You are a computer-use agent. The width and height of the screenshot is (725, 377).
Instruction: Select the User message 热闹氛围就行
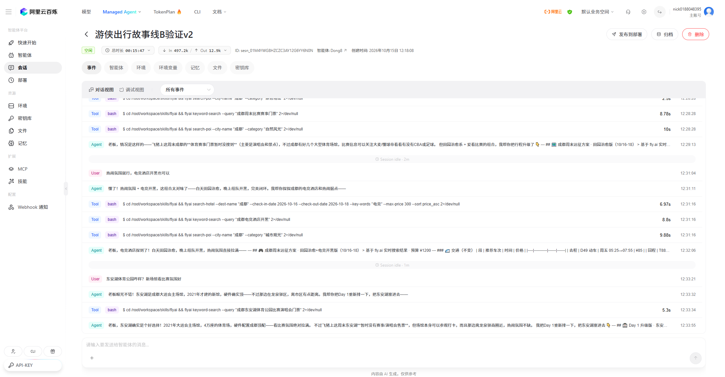click(x=392, y=173)
